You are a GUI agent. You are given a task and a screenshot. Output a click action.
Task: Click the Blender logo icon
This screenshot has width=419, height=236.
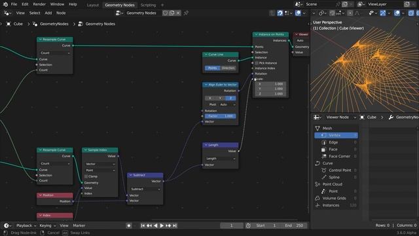click(x=5, y=5)
